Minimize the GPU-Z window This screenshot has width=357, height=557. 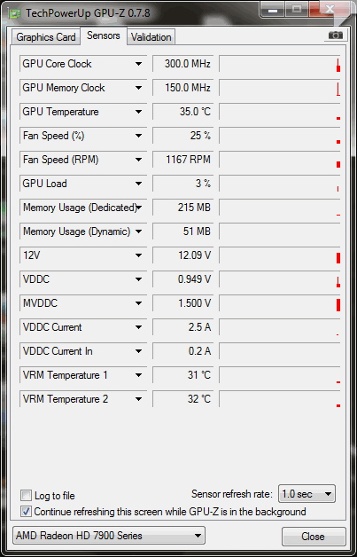tap(273, 11)
